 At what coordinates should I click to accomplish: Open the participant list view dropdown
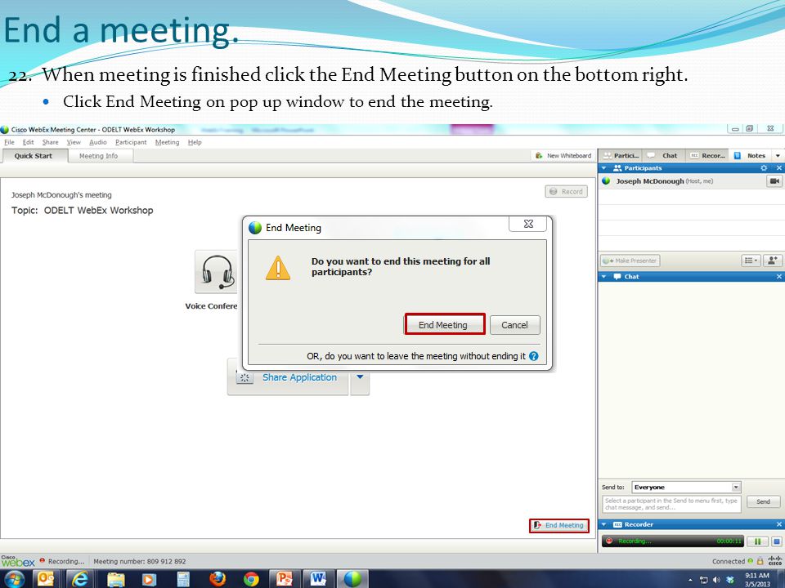(x=751, y=261)
